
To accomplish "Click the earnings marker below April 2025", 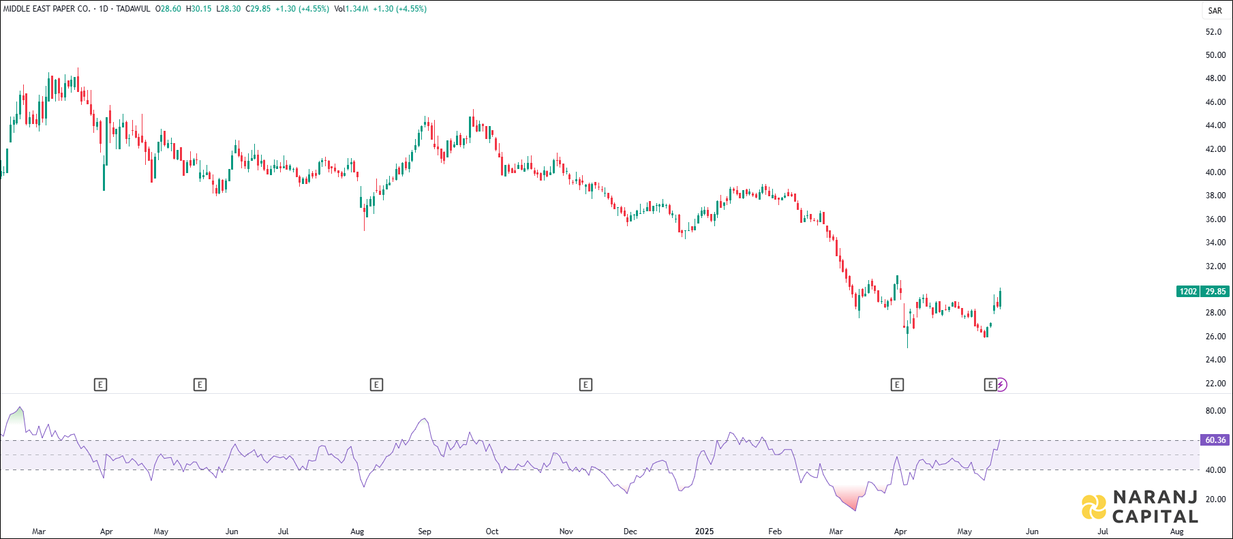I will click(897, 385).
